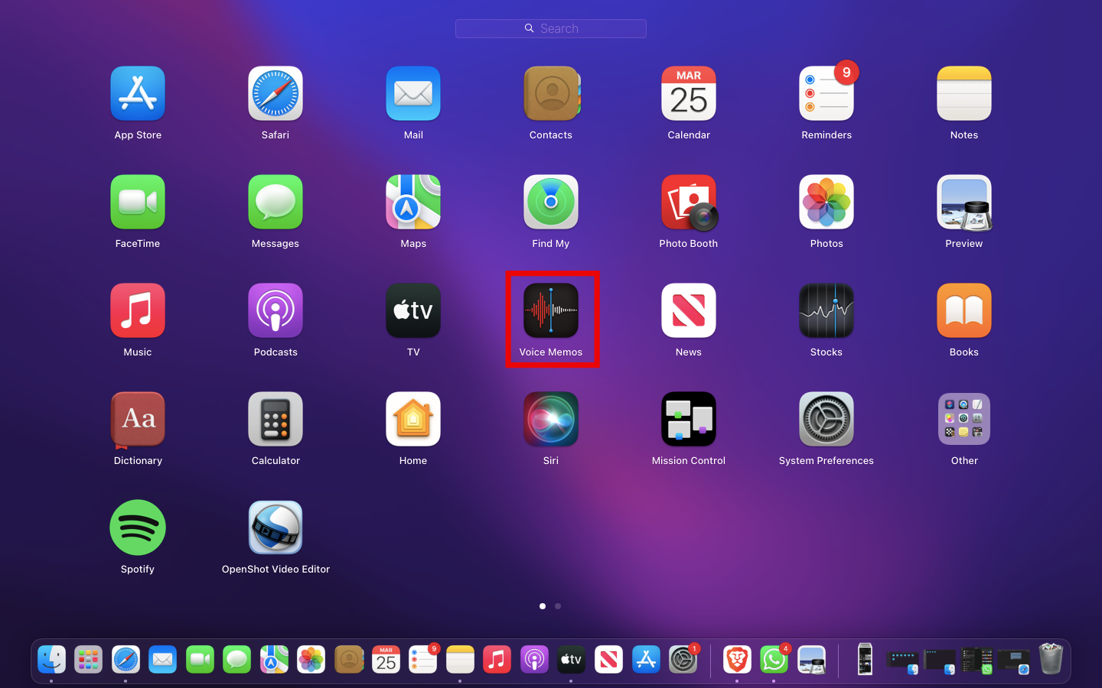Open Brave browser from the Dock

click(737, 660)
